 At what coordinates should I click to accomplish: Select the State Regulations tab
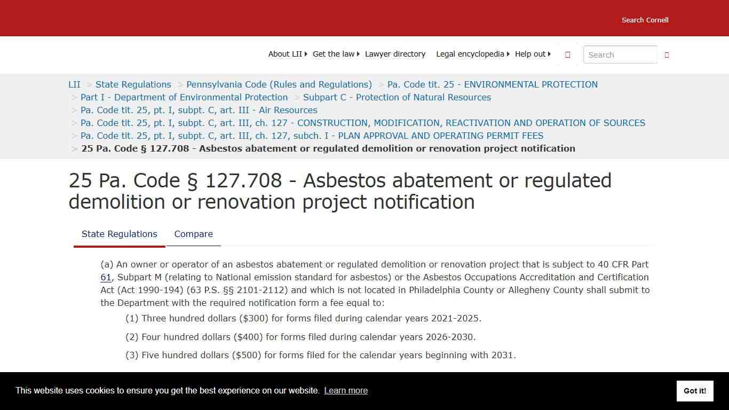pos(119,234)
